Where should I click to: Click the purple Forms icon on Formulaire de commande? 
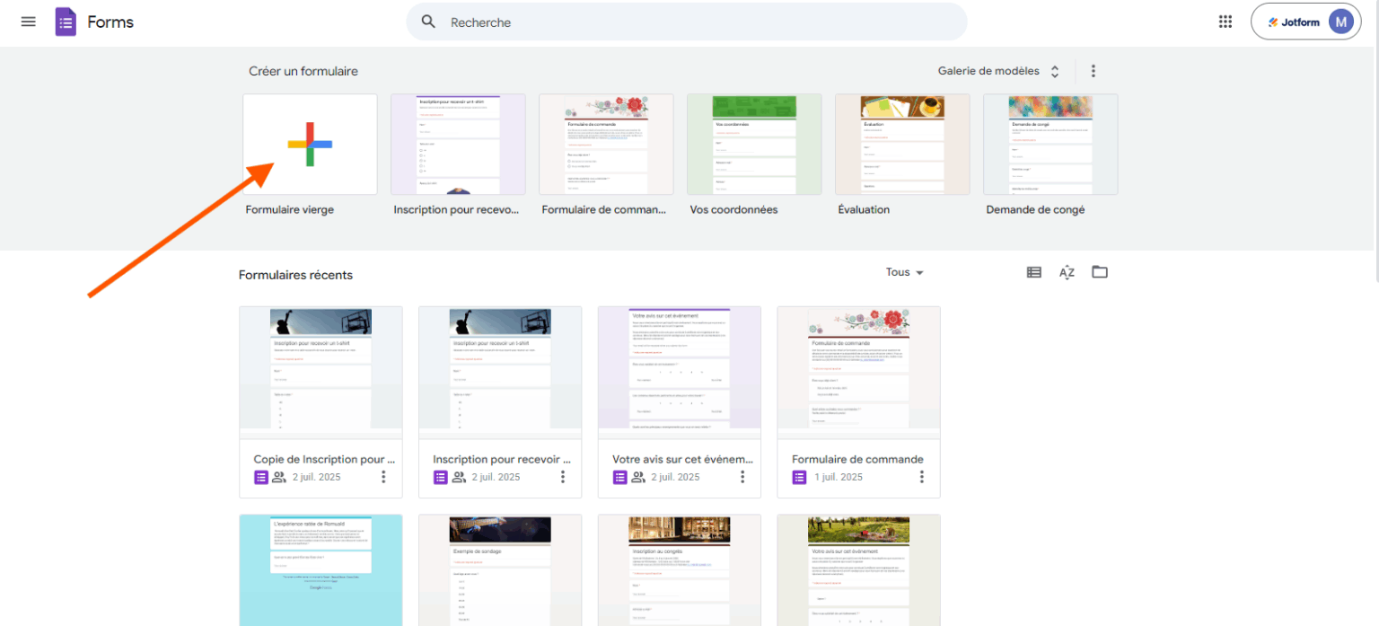(799, 477)
